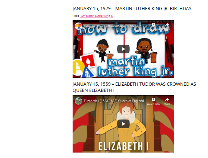Click Share arrow icon on MLK drawing video
The height and width of the screenshot is (158, 208).
click(167, 25)
